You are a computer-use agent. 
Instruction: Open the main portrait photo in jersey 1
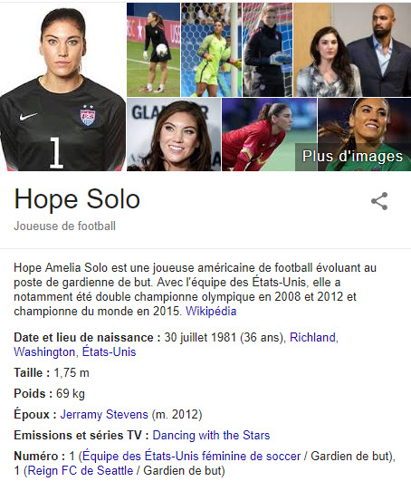tap(62, 87)
